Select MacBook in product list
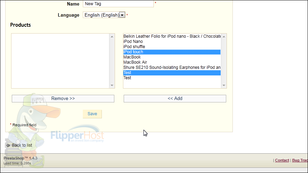The image size is (308, 173). (x=172, y=57)
